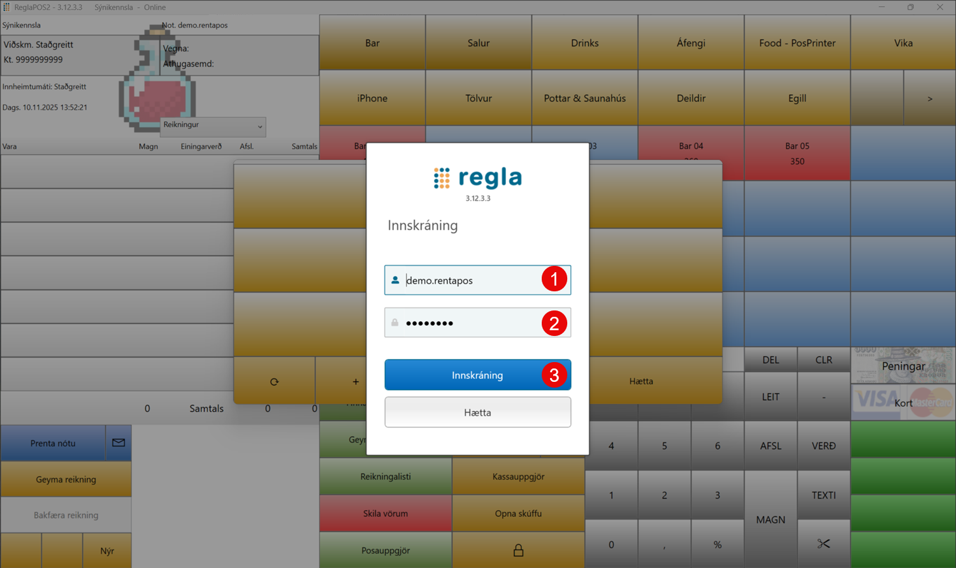
Task: Select the Drinks category tab
Action: 584,43
